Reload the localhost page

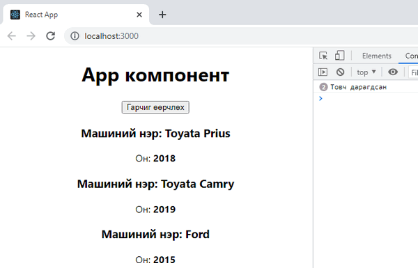click(51, 36)
